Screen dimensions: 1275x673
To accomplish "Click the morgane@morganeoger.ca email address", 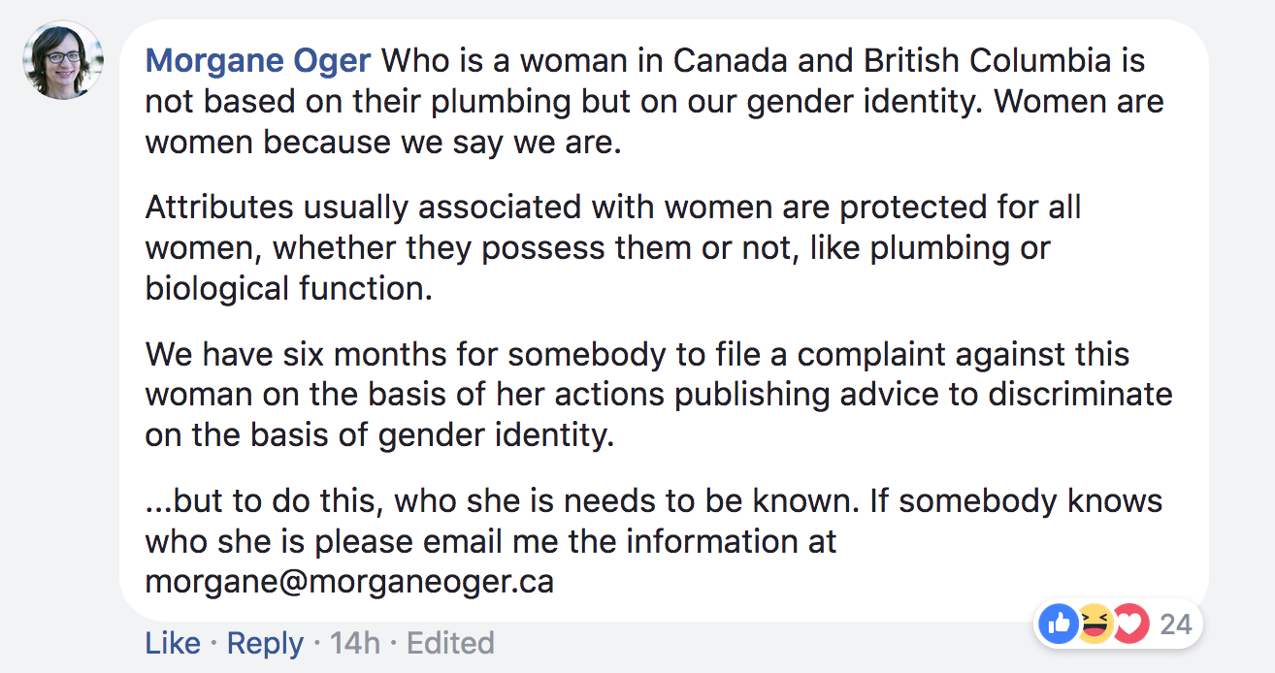I will click(349, 582).
